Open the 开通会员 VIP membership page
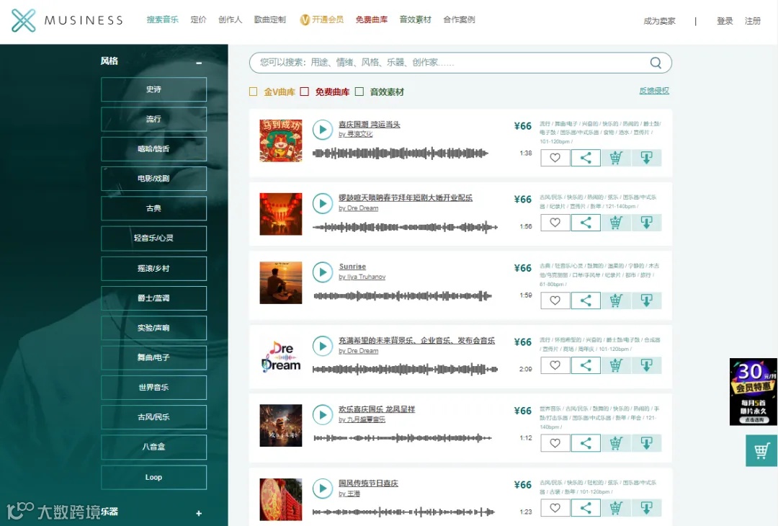778x526 pixels. [322, 19]
